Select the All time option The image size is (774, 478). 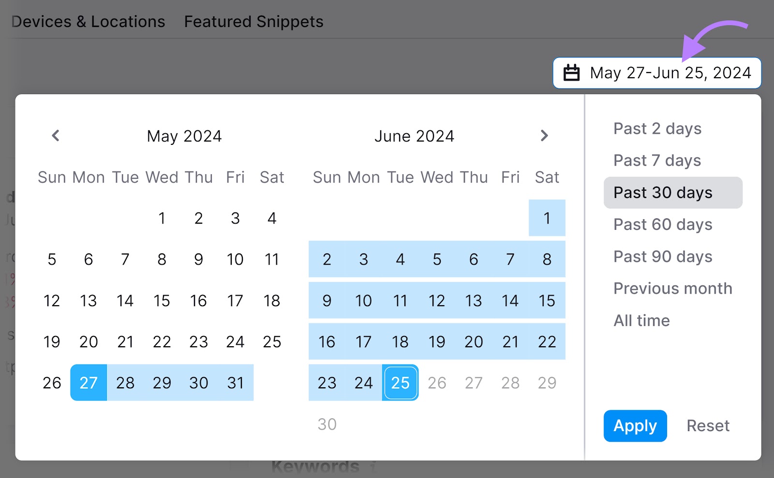641,320
